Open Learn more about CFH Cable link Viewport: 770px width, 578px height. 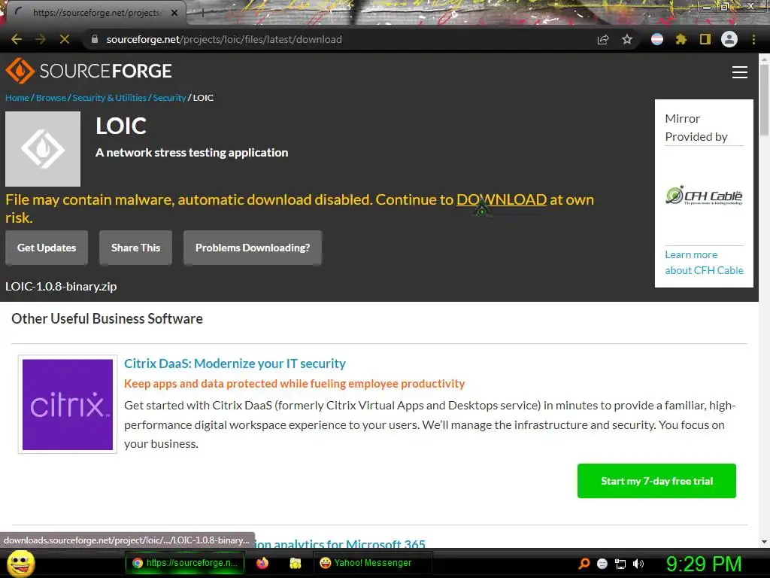coord(704,263)
